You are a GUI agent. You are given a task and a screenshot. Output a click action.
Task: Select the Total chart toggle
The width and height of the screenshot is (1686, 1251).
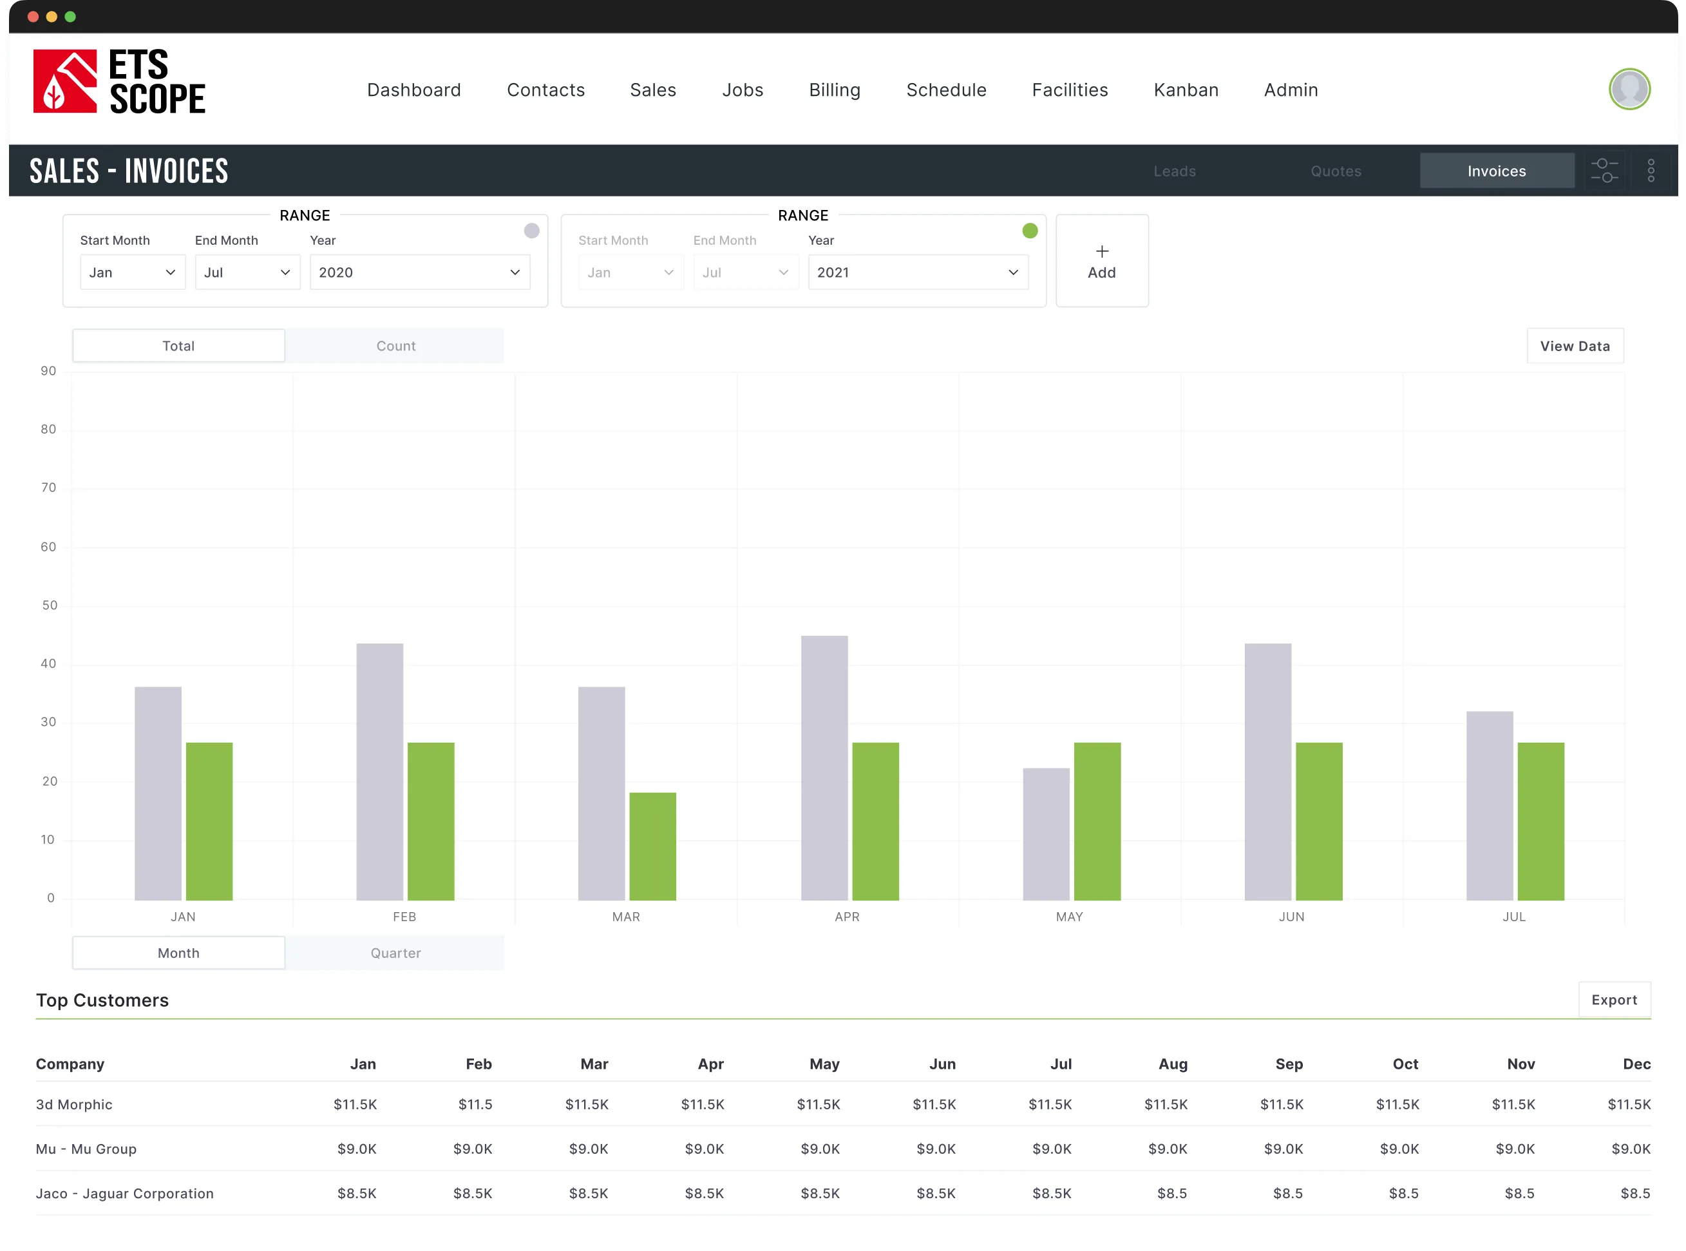point(178,346)
